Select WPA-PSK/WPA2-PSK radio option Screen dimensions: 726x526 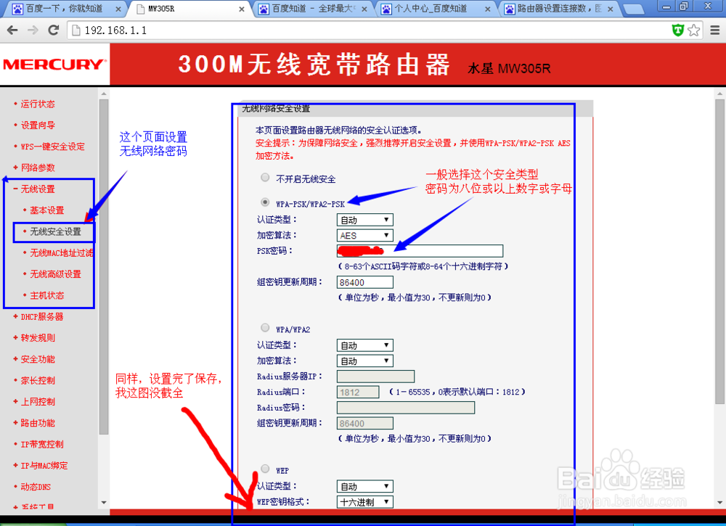(x=265, y=202)
